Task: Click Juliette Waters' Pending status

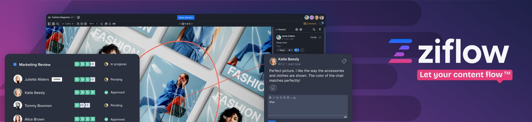Action: tap(113, 79)
